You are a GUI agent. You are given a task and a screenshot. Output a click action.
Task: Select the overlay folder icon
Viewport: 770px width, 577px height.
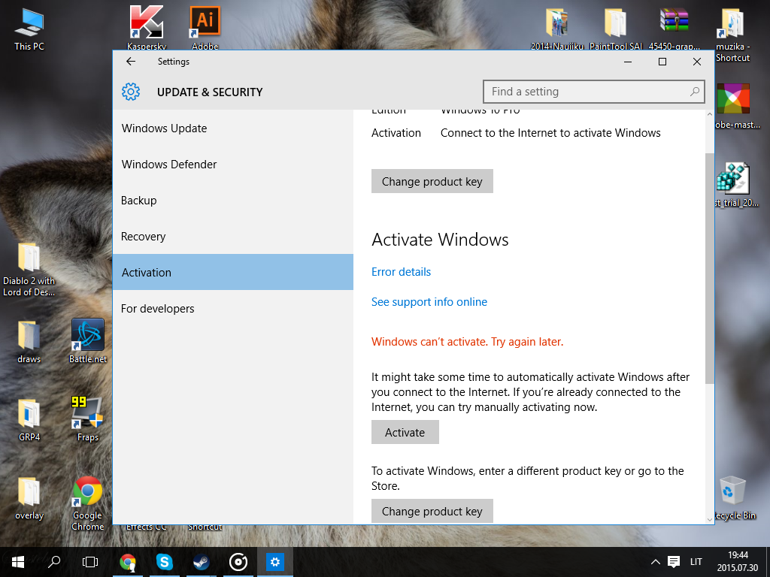(29, 498)
